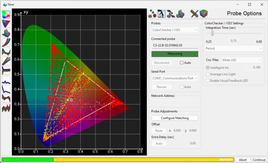Adjust the Integration Time slider handle

(x=212, y=33)
